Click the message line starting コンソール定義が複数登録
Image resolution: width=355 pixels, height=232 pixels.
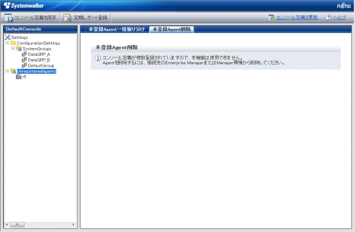coord(172,58)
